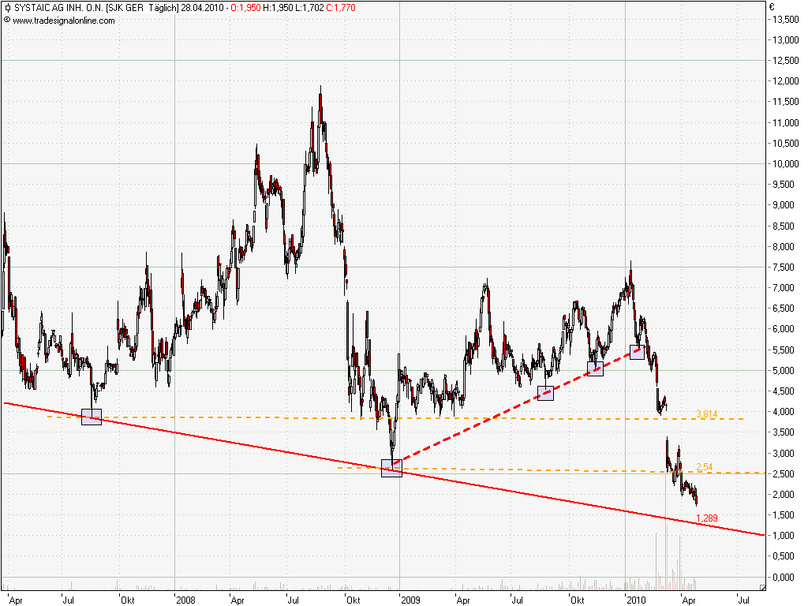Viewport: 808px width, 606px height.
Task: Click the candlestick symbol icon before SYSTAIC title
Action: coord(7,8)
